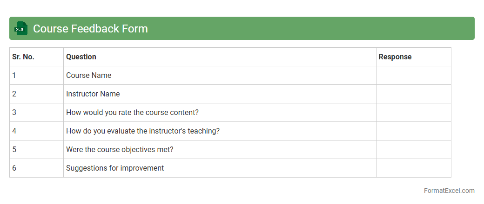Click the rate the course content question
Screen dimensions: 484x204
coord(132,113)
